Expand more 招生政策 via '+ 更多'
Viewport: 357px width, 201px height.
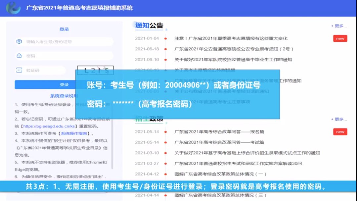339,119
